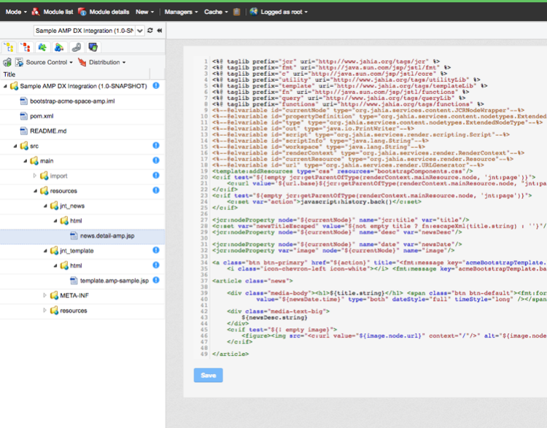
Task: Collapse the jnt_template folder
Action: tap(45, 251)
